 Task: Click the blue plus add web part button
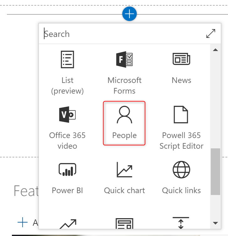[x=130, y=14]
